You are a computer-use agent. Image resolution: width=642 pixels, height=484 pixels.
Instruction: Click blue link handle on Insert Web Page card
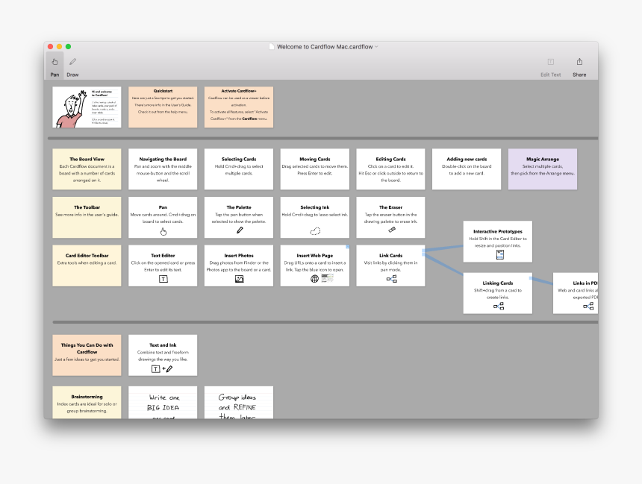pos(348,247)
